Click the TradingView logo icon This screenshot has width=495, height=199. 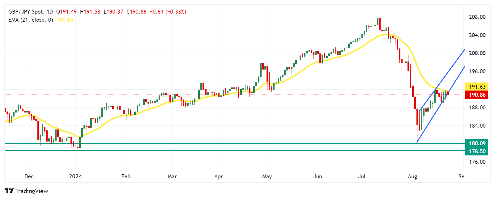(9, 191)
